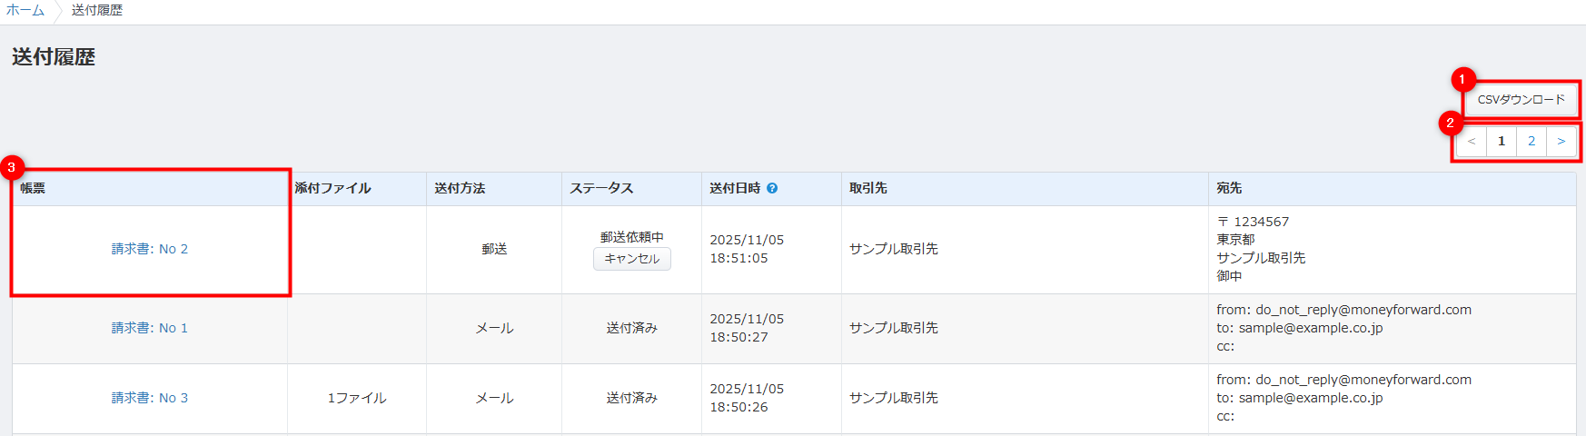Go to next page with the > arrow
Image resolution: width=1586 pixels, height=436 pixels.
pos(1561,141)
